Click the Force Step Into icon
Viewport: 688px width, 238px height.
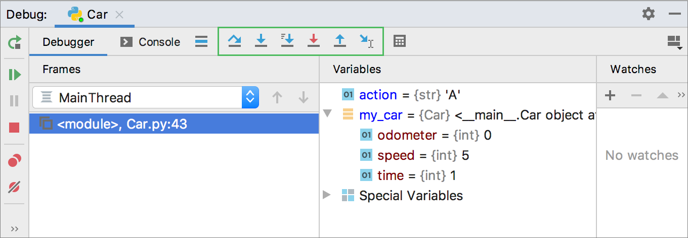(x=314, y=41)
